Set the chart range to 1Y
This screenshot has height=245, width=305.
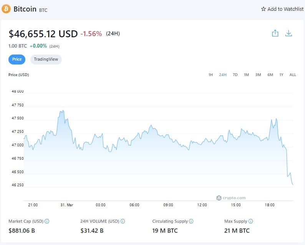click(x=281, y=74)
